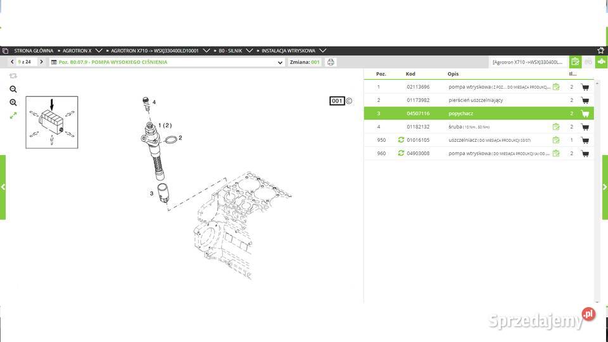Go to next diagram page arrow

tap(42, 61)
